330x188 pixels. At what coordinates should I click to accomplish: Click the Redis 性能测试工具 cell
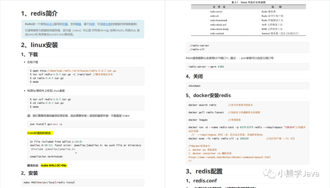tap(272, 20)
